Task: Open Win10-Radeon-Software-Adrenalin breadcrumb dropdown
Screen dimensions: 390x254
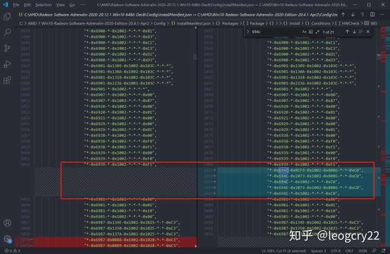Action: coord(95,23)
